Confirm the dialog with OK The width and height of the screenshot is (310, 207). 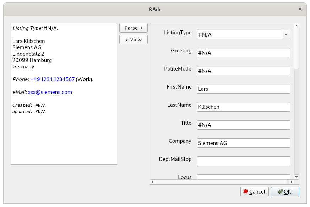(x=285, y=191)
